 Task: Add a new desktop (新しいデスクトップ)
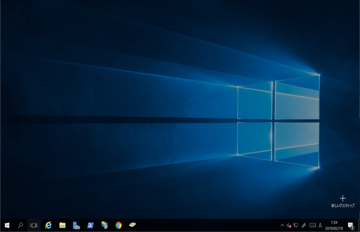click(x=342, y=201)
